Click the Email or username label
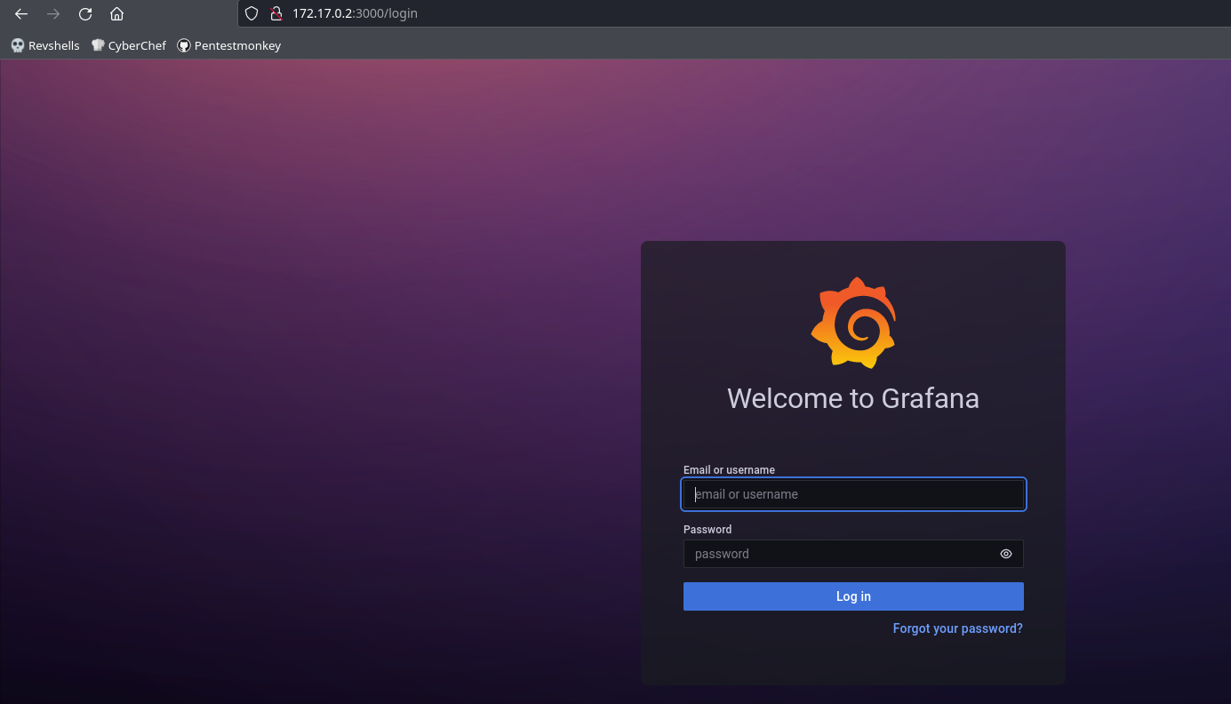Screen dimensions: 1231x704 (729, 470)
